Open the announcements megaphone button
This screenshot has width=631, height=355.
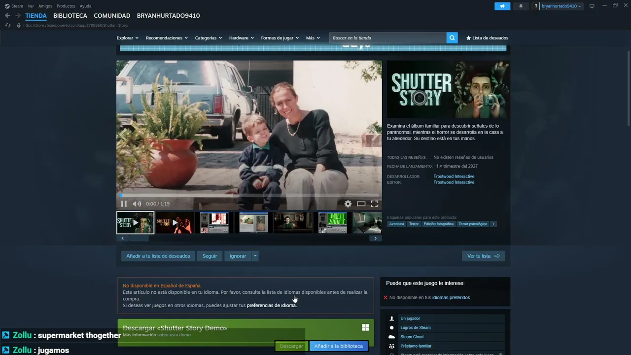click(x=502, y=6)
